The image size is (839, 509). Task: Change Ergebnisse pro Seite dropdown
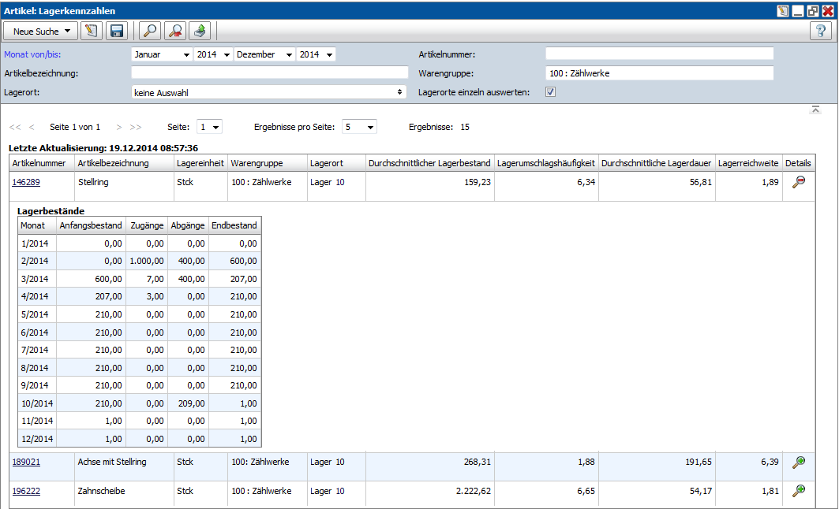pyautogui.click(x=359, y=127)
